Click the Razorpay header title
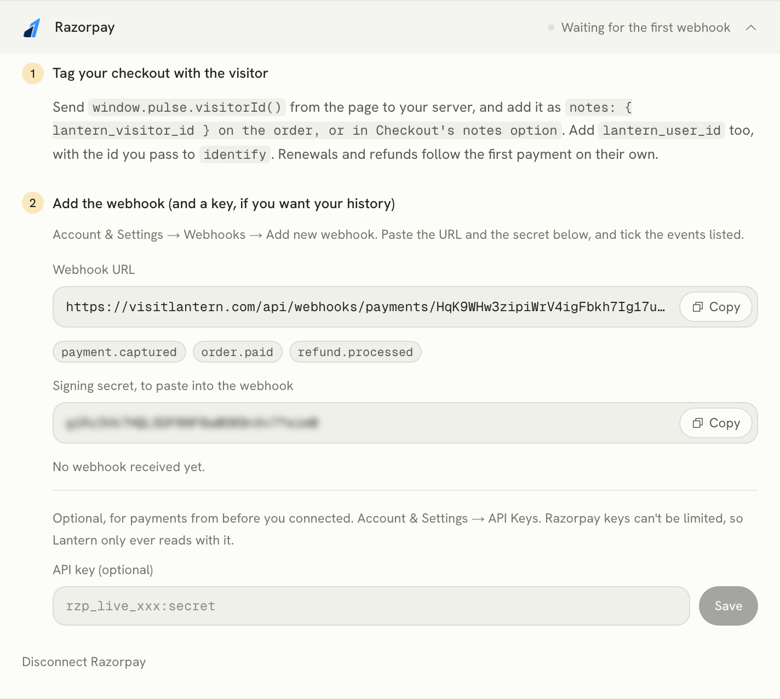 pyautogui.click(x=85, y=27)
